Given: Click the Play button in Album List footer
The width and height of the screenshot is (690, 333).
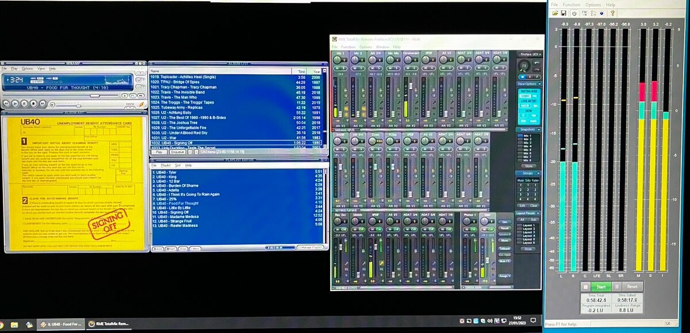Looking at the screenshot, I should coord(160,152).
